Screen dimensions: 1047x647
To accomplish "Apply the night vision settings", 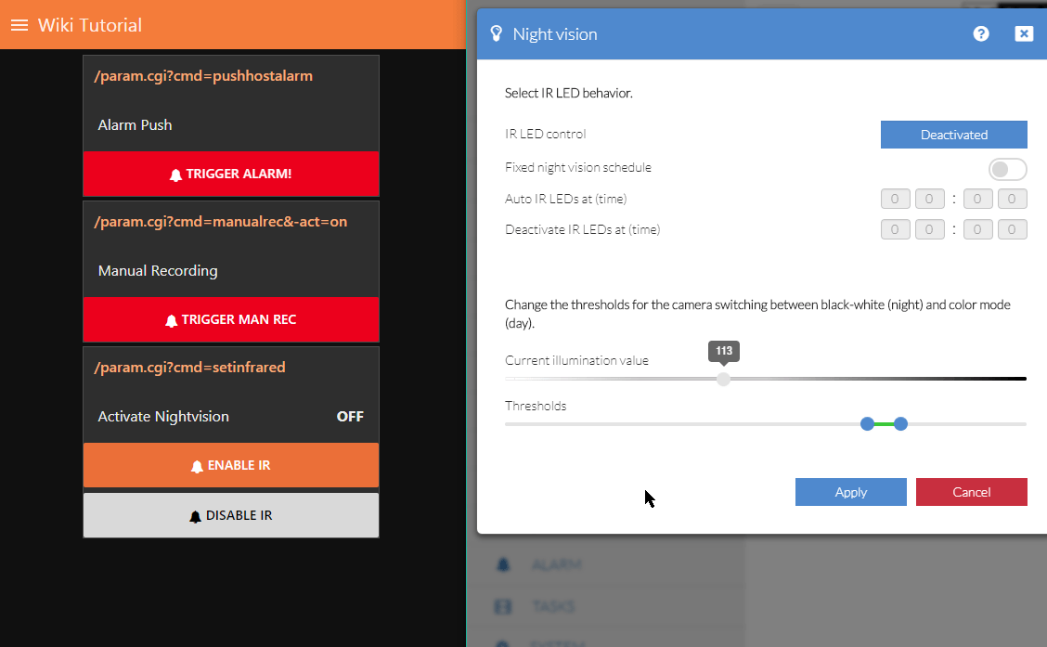I will 850,492.
